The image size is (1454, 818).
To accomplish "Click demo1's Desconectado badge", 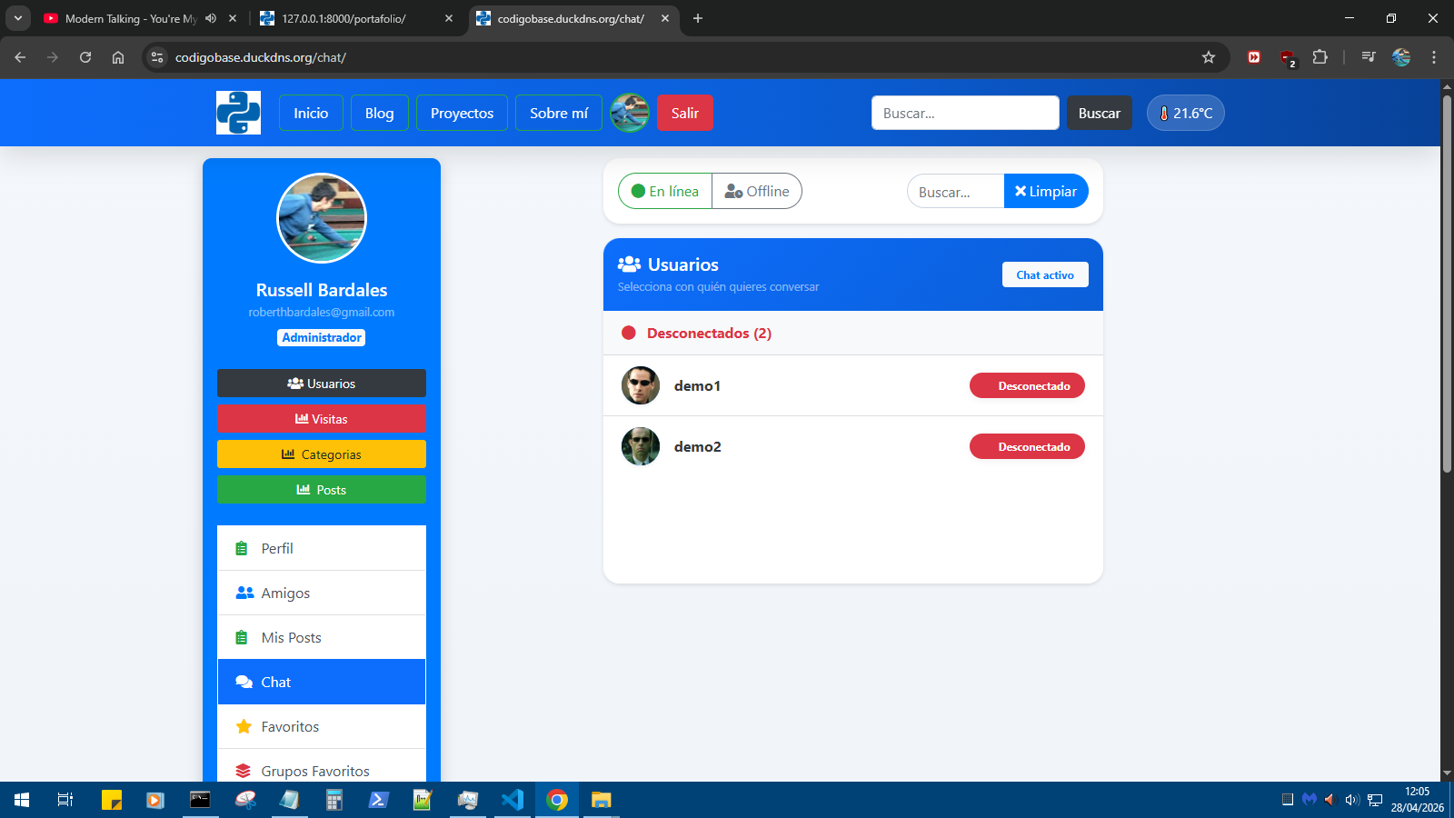I will [x=1027, y=385].
